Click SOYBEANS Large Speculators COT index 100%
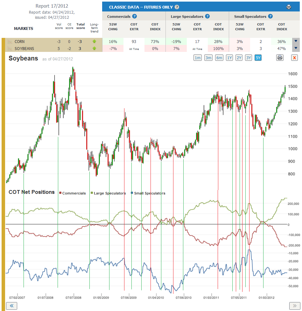The height and width of the screenshot is (311, 302). click(x=218, y=48)
